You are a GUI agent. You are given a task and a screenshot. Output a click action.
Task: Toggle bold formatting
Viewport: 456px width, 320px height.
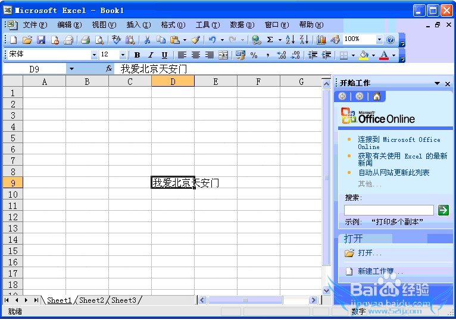click(x=138, y=55)
